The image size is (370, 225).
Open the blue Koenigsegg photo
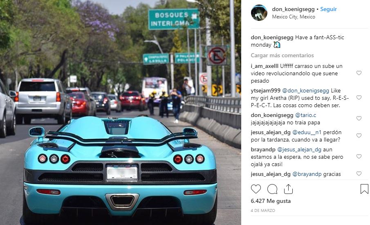(120, 112)
